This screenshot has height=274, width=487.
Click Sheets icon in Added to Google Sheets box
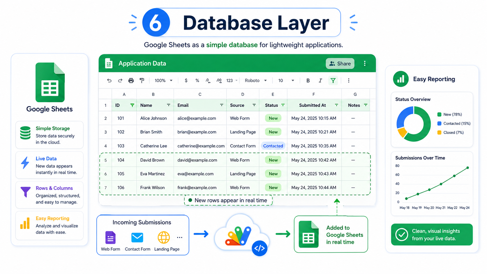(308, 234)
